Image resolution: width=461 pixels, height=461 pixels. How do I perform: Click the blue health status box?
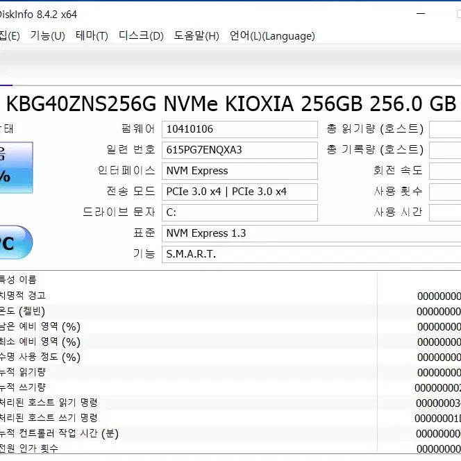(x=16, y=167)
